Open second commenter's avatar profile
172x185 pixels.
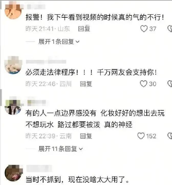pyautogui.click(x=13, y=65)
